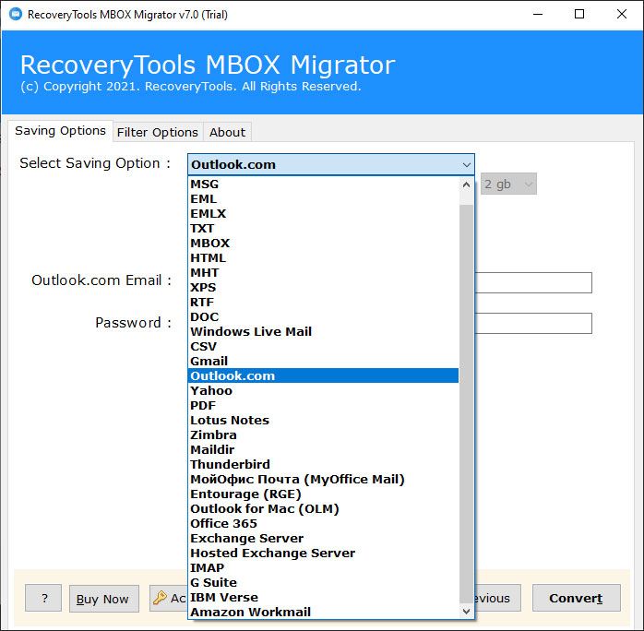Screen dimensions: 644x631
Task: Pick Lotus Notes in the list
Action: pyautogui.click(x=323, y=420)
